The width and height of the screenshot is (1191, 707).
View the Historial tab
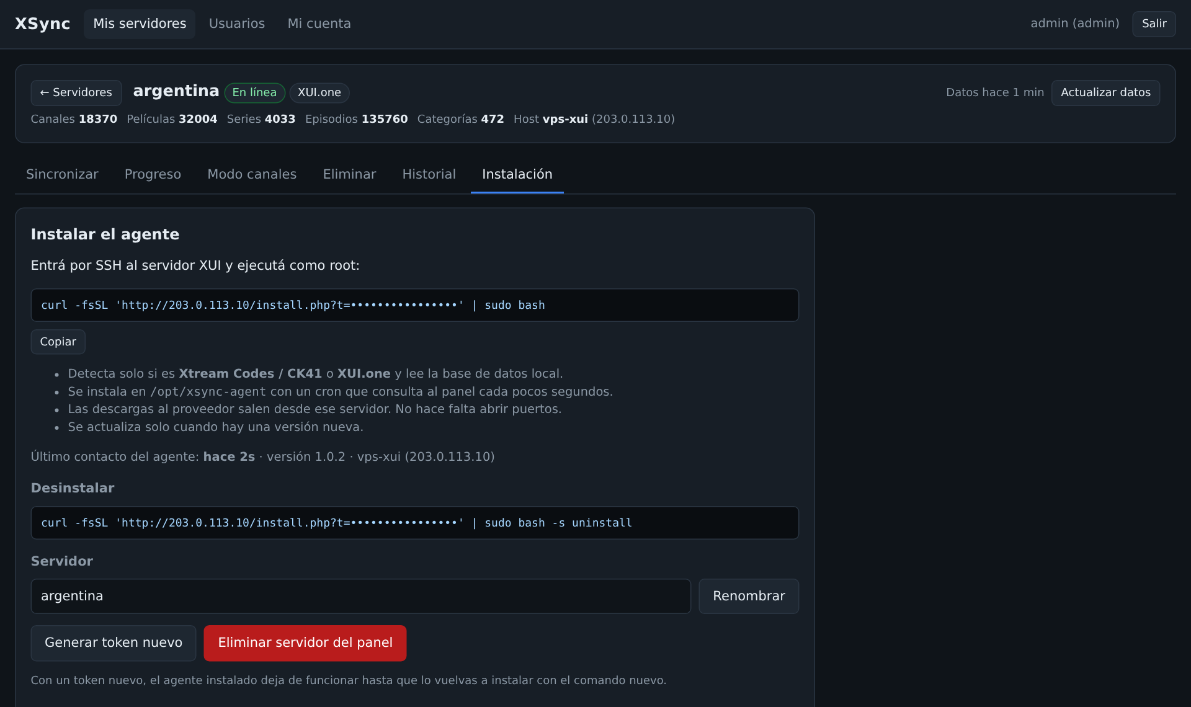[x=429, y=174]
